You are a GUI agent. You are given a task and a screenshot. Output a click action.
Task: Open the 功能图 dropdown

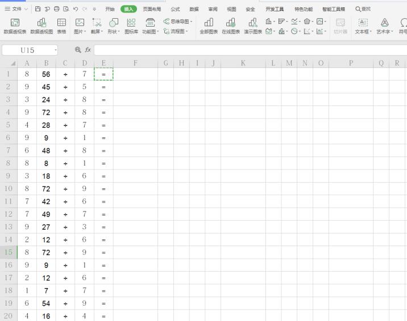click(x=150, y=26)
